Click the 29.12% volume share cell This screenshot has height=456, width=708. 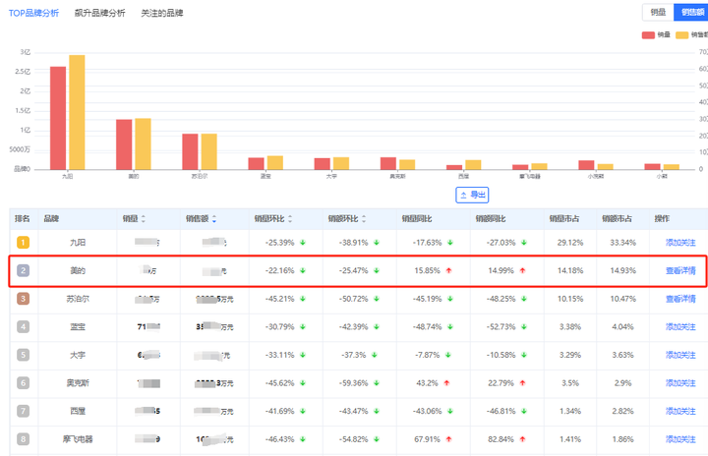569,243
